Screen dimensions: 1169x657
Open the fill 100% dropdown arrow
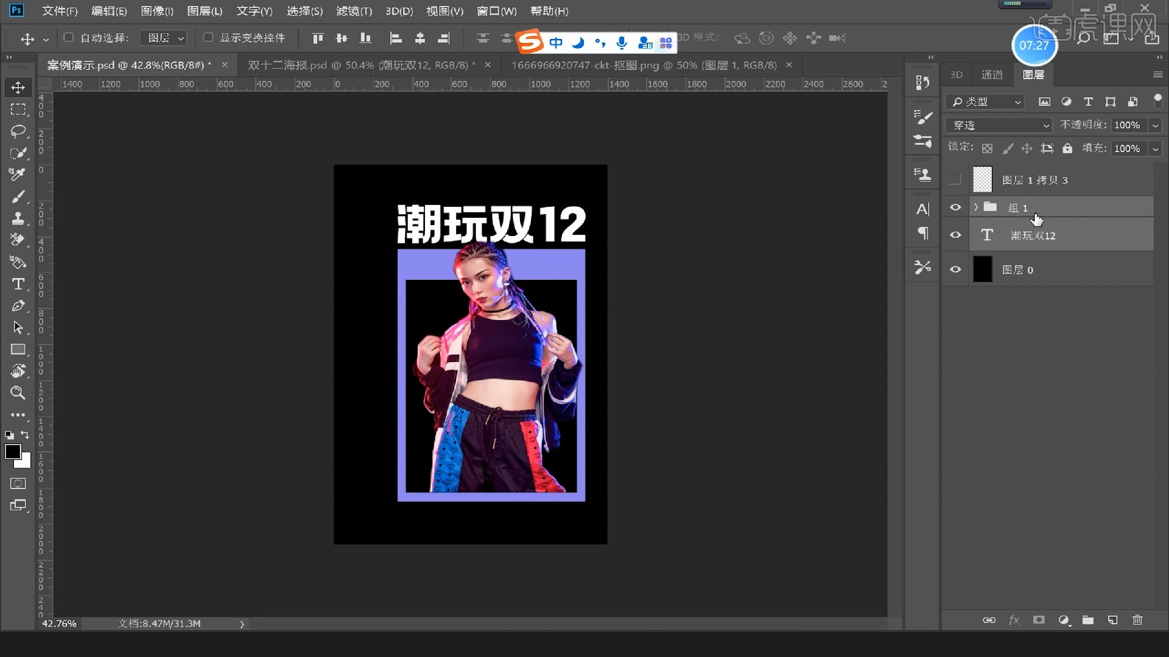click(x=1155, y=148)
